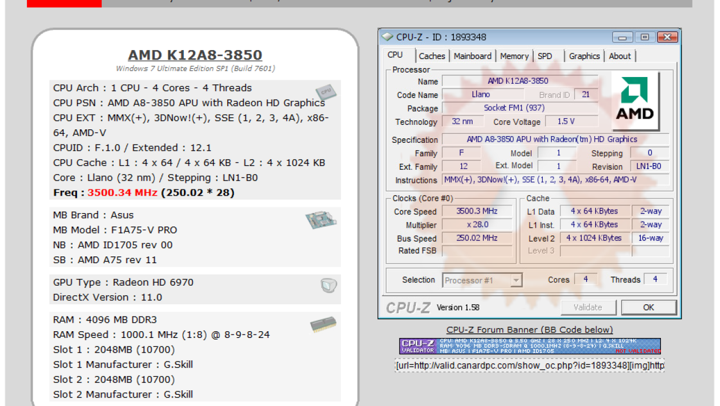Click the BB code URL text field
The width and height of the screenshot is (720, 406).
coord(530,366)
